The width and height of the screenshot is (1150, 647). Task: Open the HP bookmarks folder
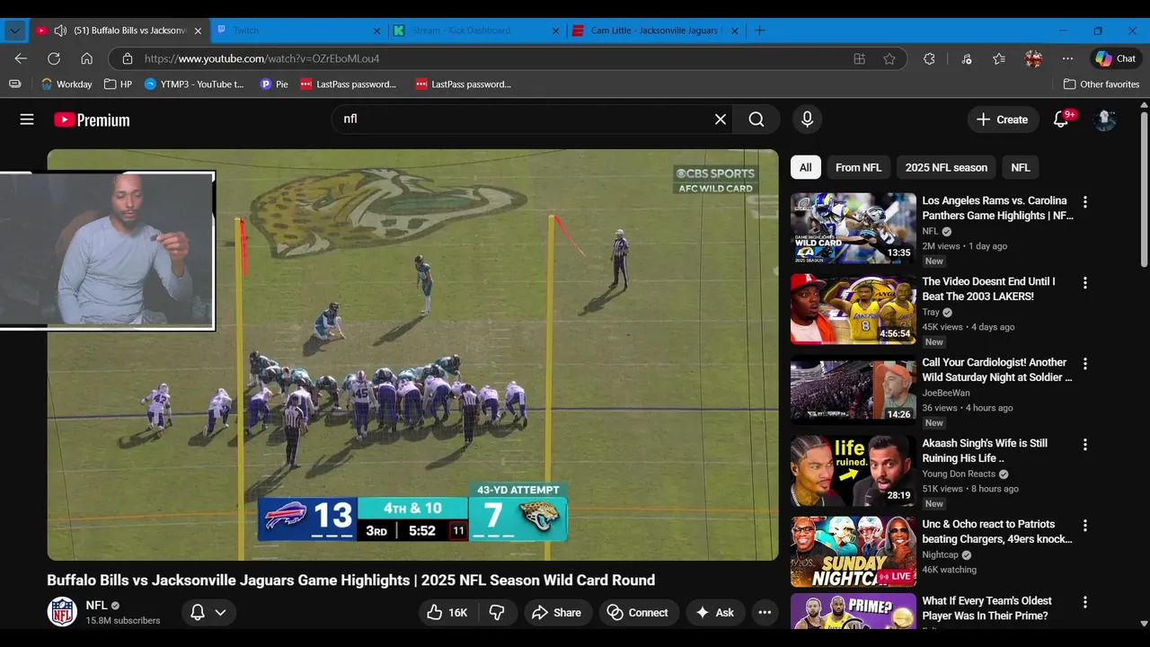tap(118, 84)
